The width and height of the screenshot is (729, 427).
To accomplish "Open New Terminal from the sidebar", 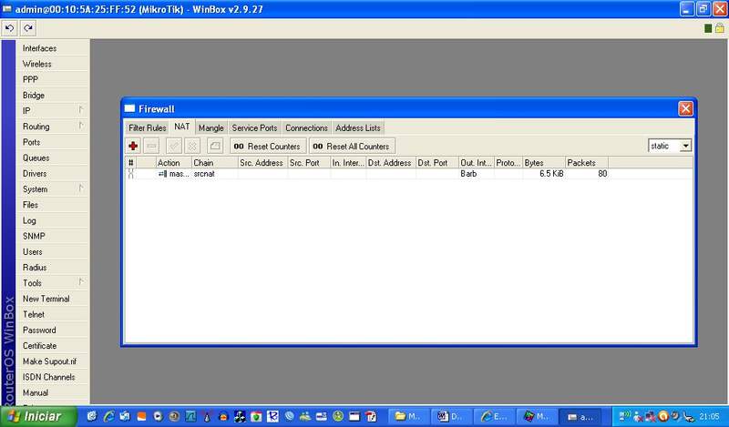I will [53, 299].
